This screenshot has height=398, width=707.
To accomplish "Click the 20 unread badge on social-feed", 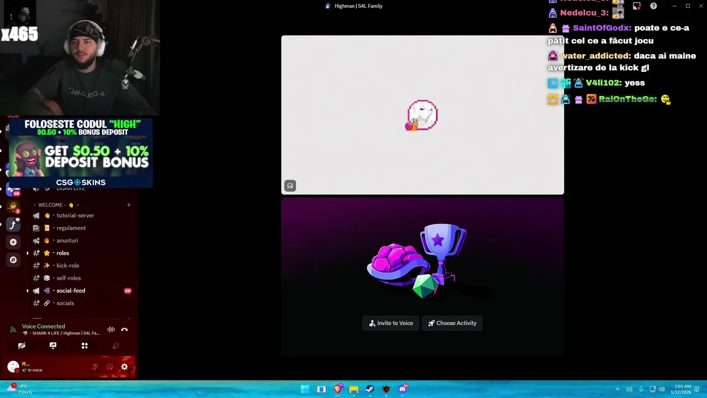I will pos(128,291).
